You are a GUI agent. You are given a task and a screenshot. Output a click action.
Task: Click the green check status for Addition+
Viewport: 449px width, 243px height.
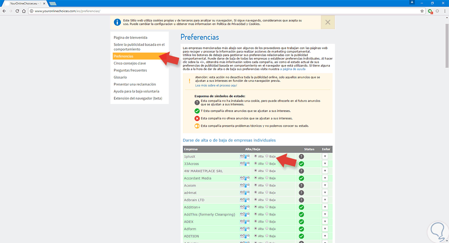click(x=301, y=207)
